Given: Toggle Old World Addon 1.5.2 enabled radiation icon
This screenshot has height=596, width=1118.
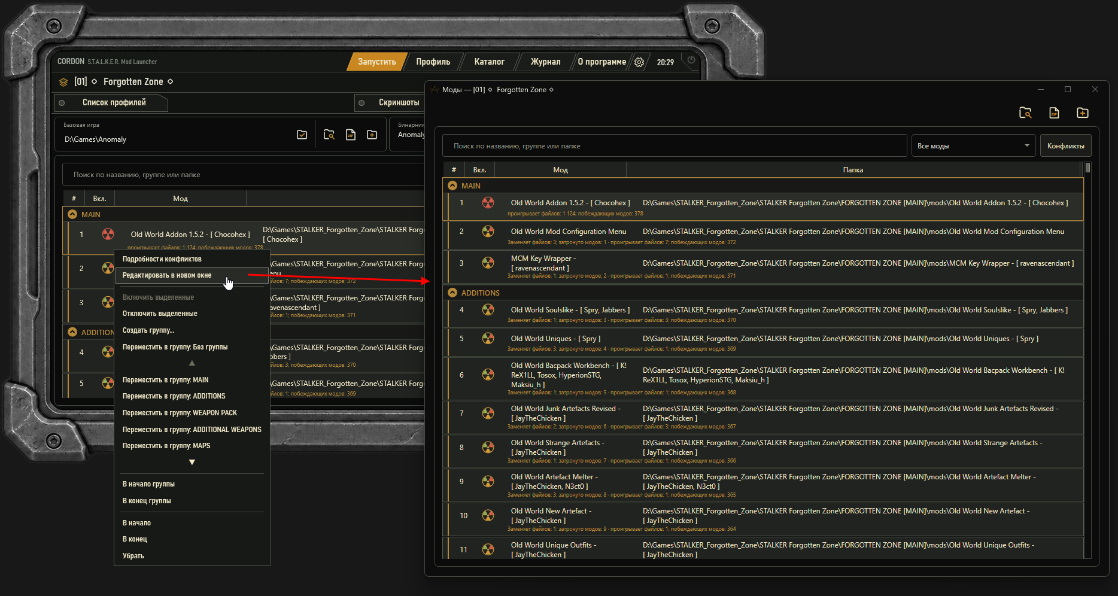Looking at the screenshot, I should pos(488,203).
